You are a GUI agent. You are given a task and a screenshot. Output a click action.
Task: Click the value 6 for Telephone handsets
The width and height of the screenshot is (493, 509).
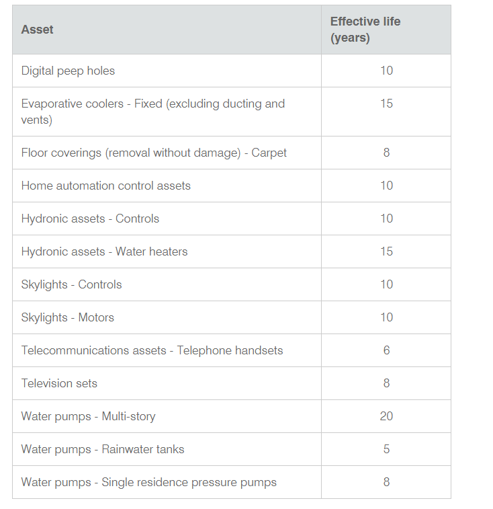click(386, 350)
